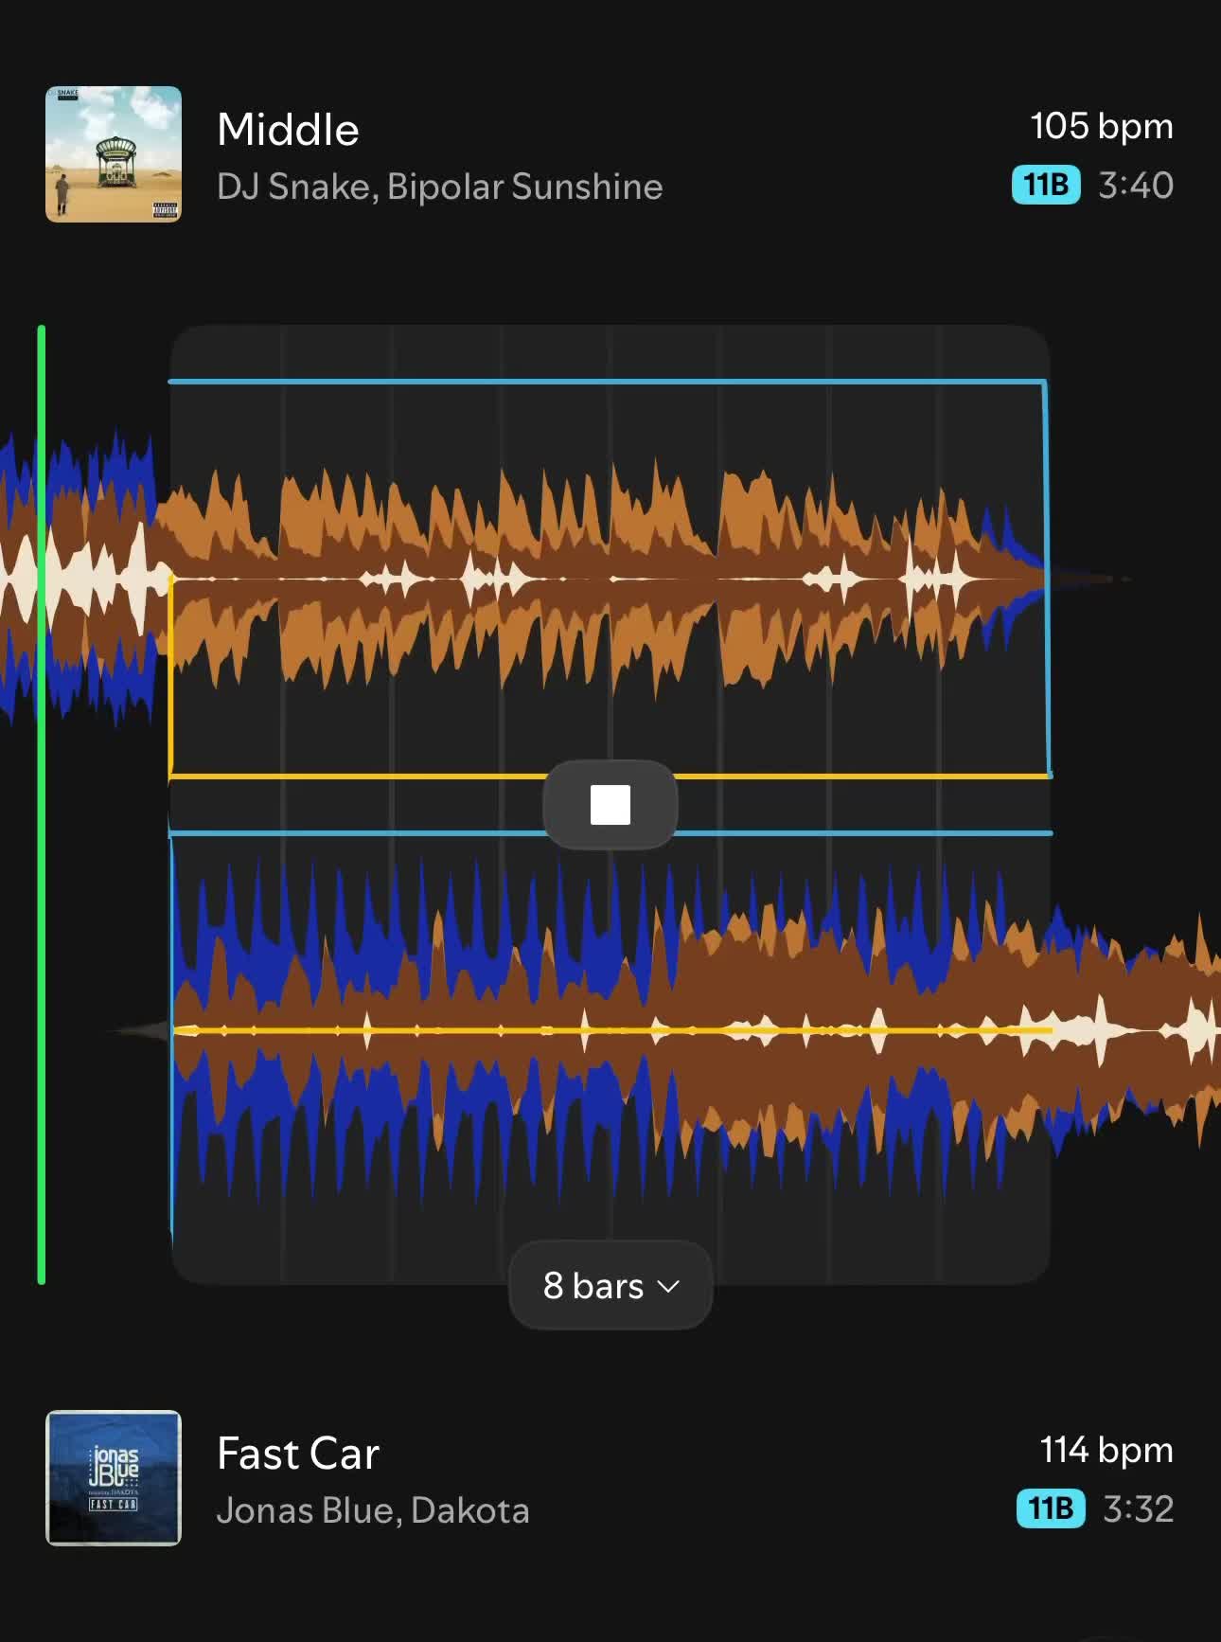Click the green playhead line

coord(42,805)
